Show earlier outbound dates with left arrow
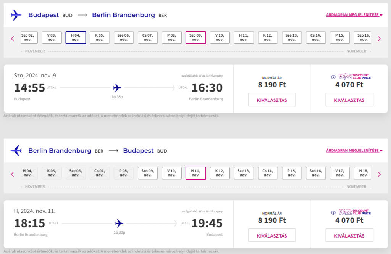391x254 pixels. pos(13,39)
